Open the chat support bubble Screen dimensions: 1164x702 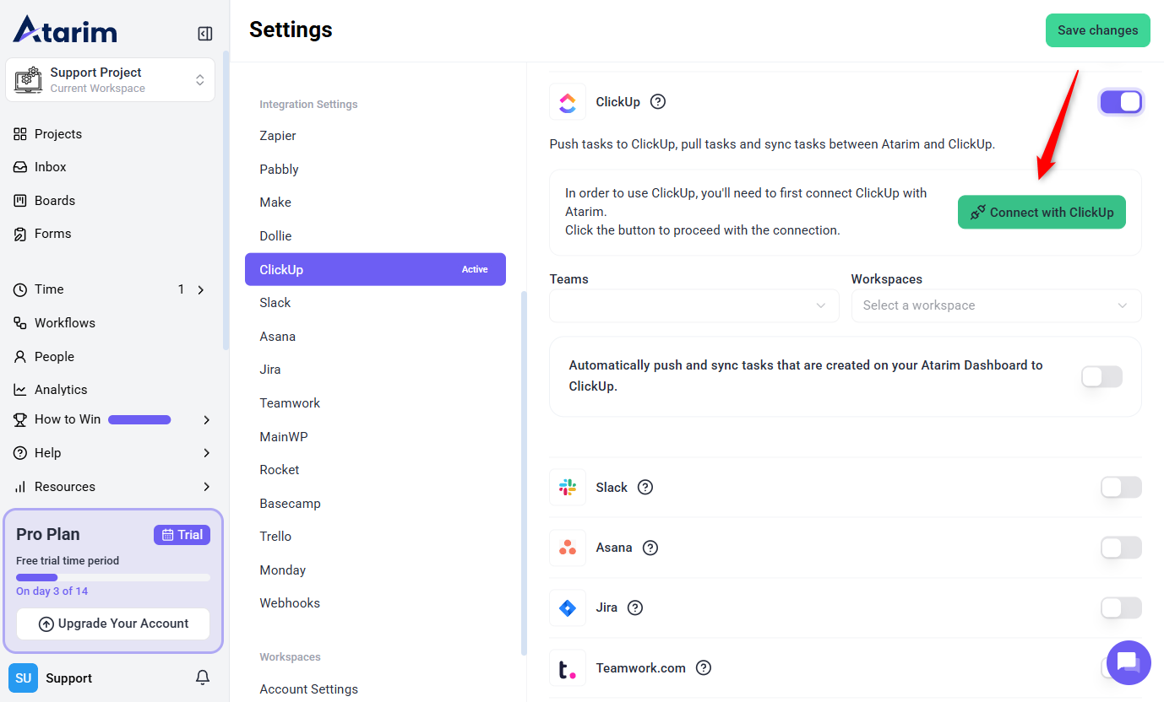tap(1128, 661)
